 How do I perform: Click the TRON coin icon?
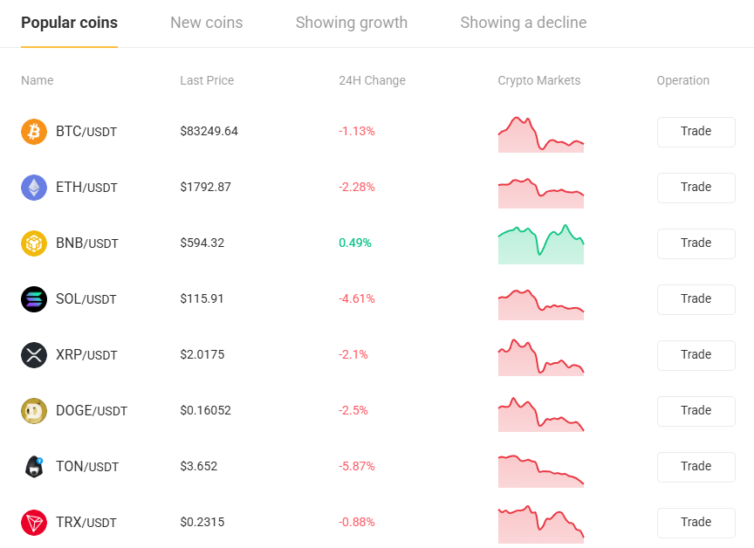34,523
